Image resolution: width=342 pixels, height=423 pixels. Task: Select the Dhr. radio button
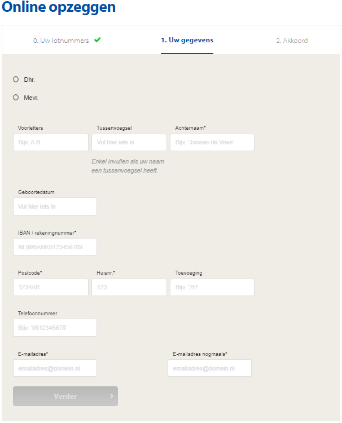(x=16, y=79)
